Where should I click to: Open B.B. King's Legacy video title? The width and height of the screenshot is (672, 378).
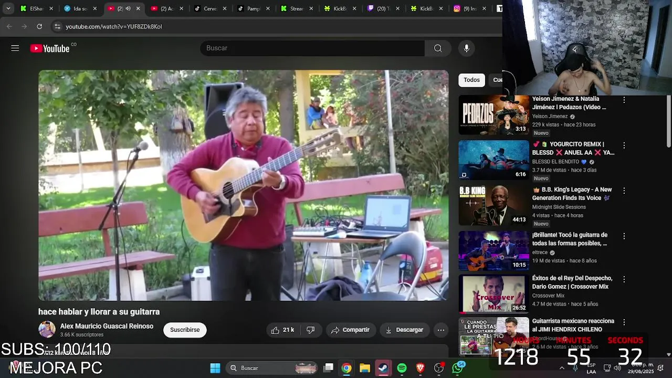click(572, 194)
